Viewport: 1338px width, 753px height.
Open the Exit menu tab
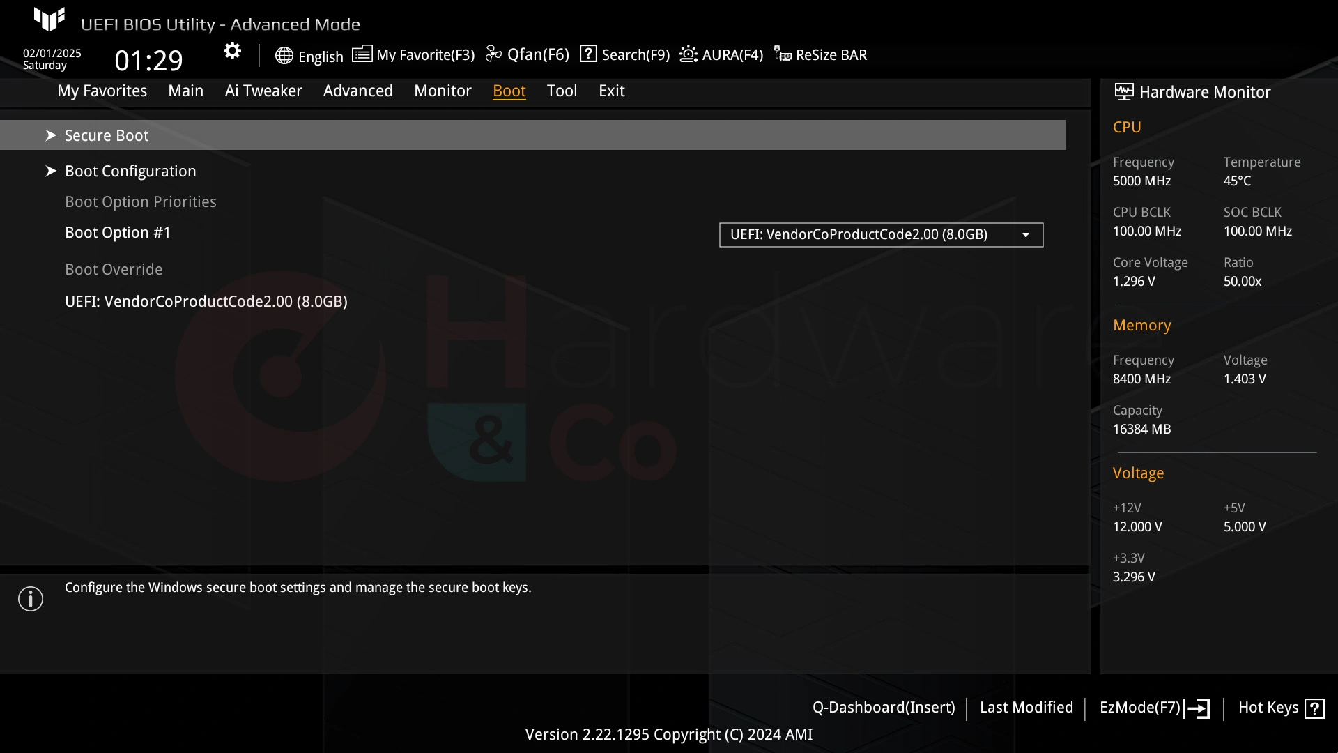(x=611, y=90)
